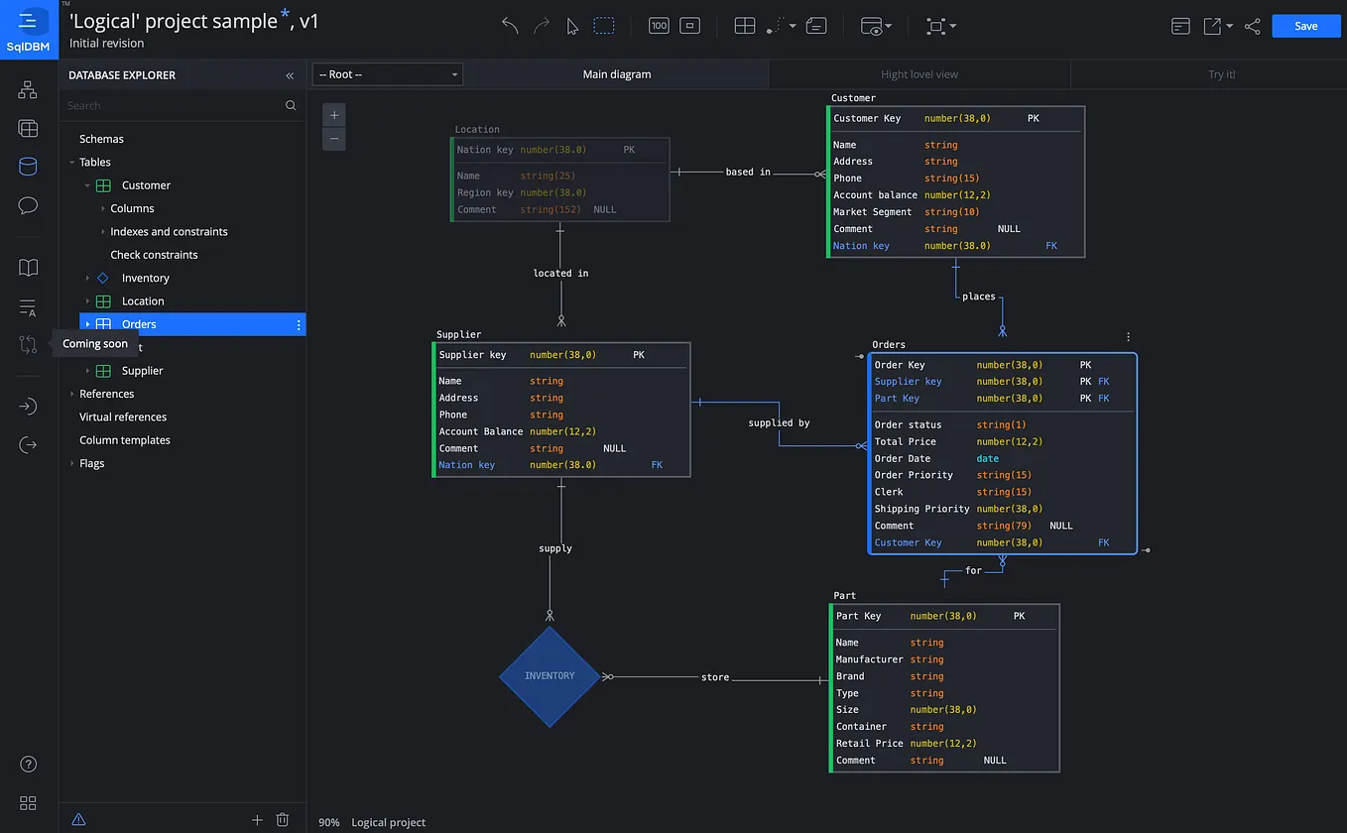Click the blue Save button
This screenshot has height=833, width=1347.
click(1306, 26)
